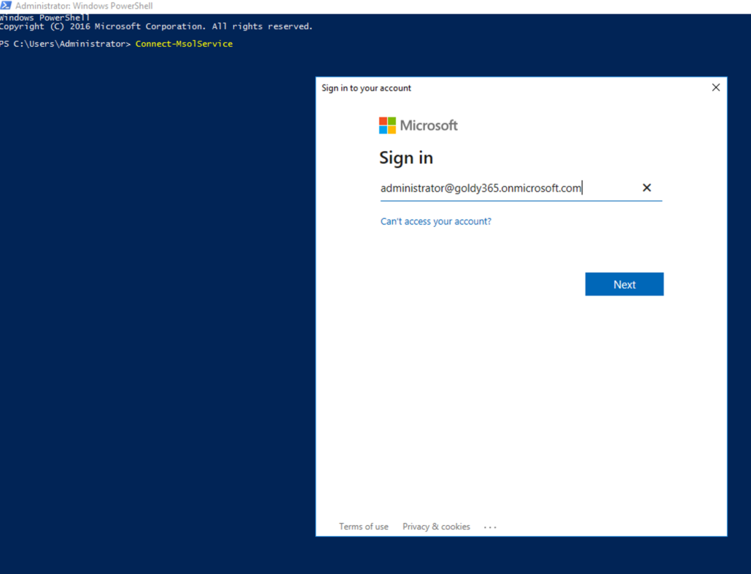Open the three-dot more options in footer
The width and height of the screenshot is (751, 574).
click(490, 527)
